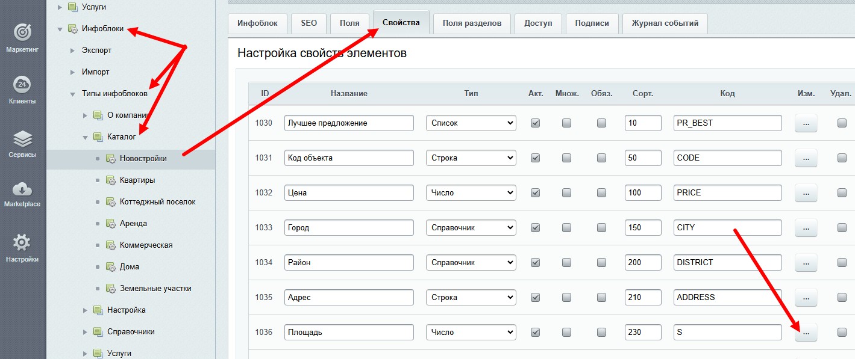Image resolution: width=855 pixels, height=359 pixels.
Task: Switch to the Журнал событий tab
Action: click(x=665, y=23)
